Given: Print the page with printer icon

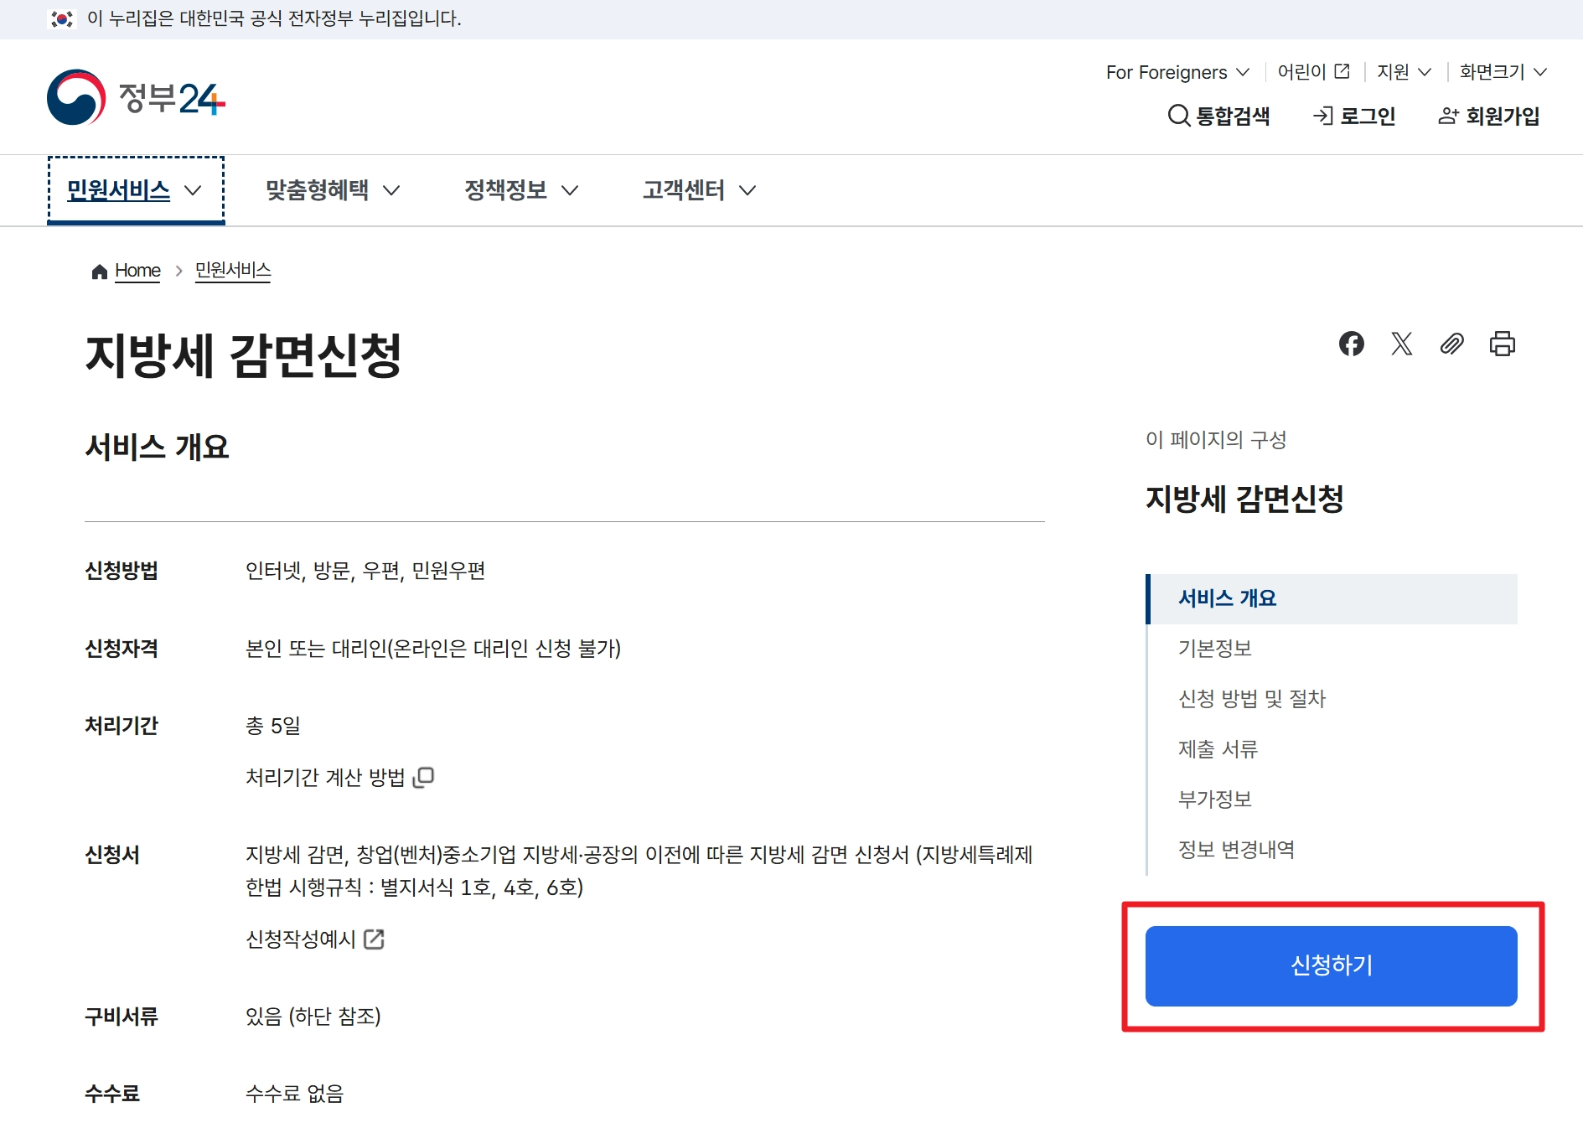Looking at the screenshot, I should pos(1502,344).
